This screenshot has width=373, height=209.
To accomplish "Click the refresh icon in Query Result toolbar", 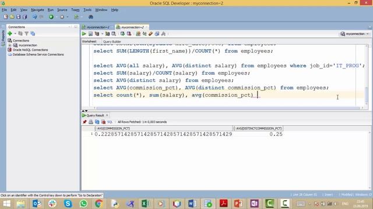I will click(x=97, y=122).
